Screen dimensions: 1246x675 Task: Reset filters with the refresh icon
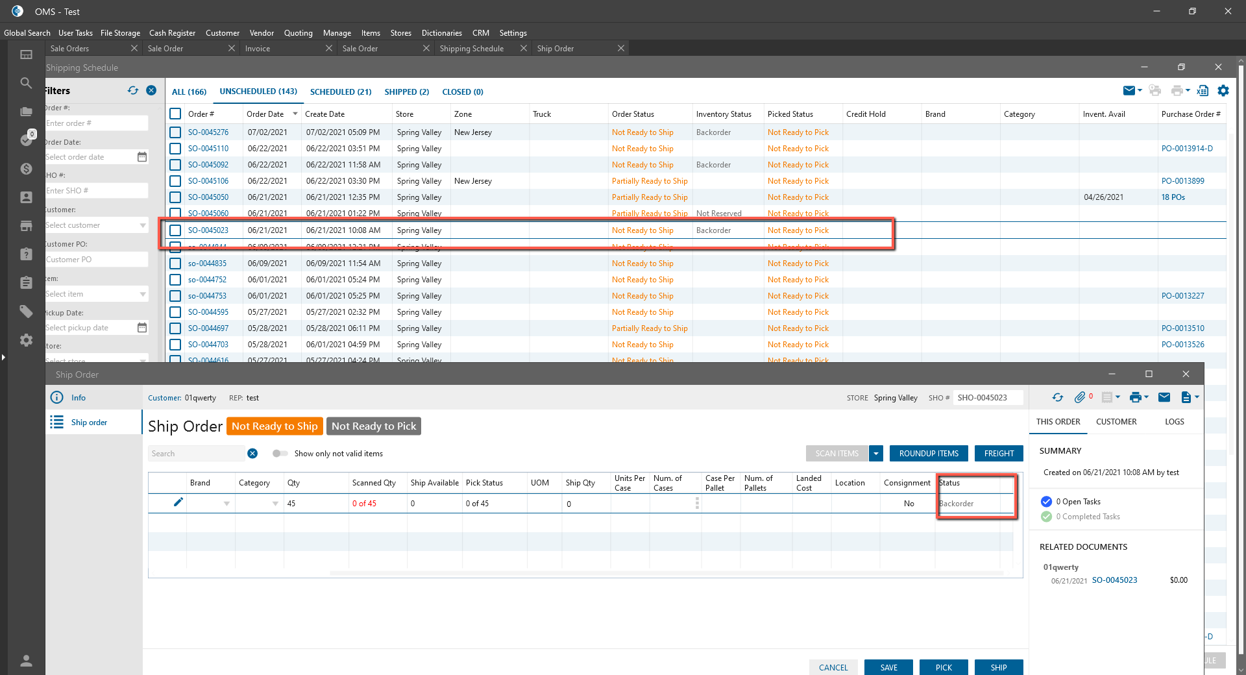coord(133,90)
